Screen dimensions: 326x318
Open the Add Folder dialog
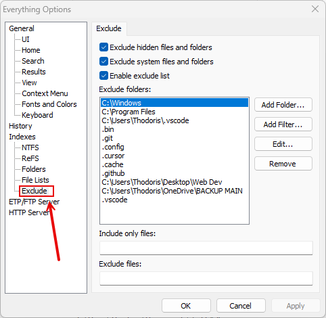click(x=283, y=105)
